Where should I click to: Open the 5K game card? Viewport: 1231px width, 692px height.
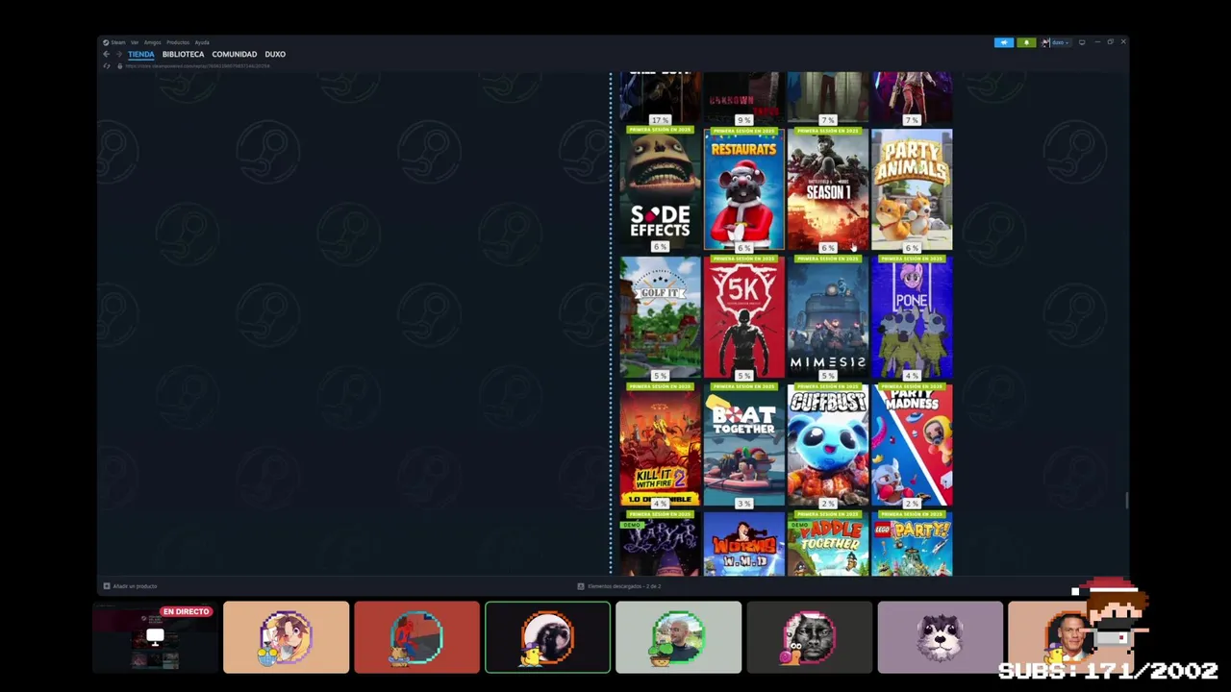(x=743, y=317)
